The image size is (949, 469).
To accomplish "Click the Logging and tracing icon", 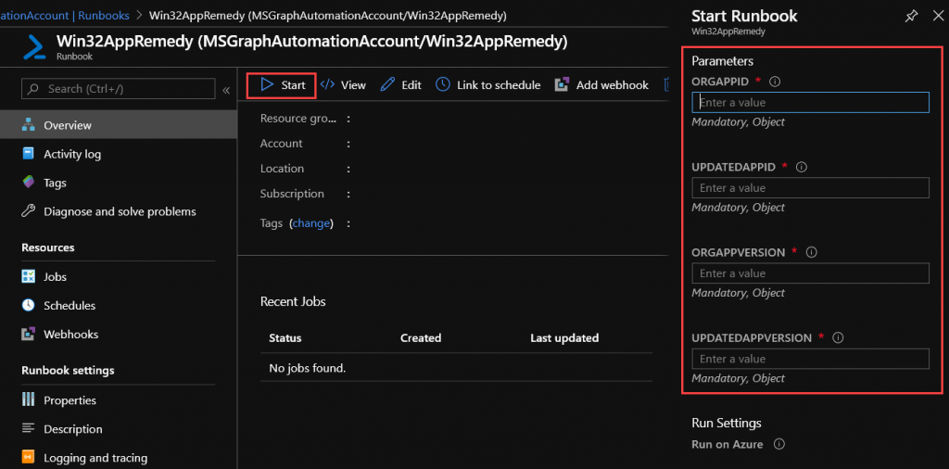I will pyautogui.click(x=29, y=456).
